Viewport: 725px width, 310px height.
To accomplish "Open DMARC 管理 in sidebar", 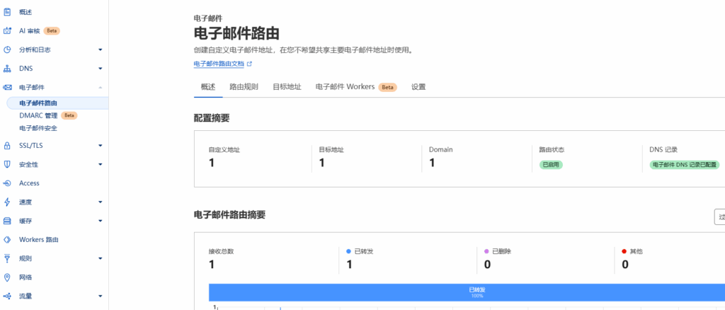I will (x=38, y=115).
